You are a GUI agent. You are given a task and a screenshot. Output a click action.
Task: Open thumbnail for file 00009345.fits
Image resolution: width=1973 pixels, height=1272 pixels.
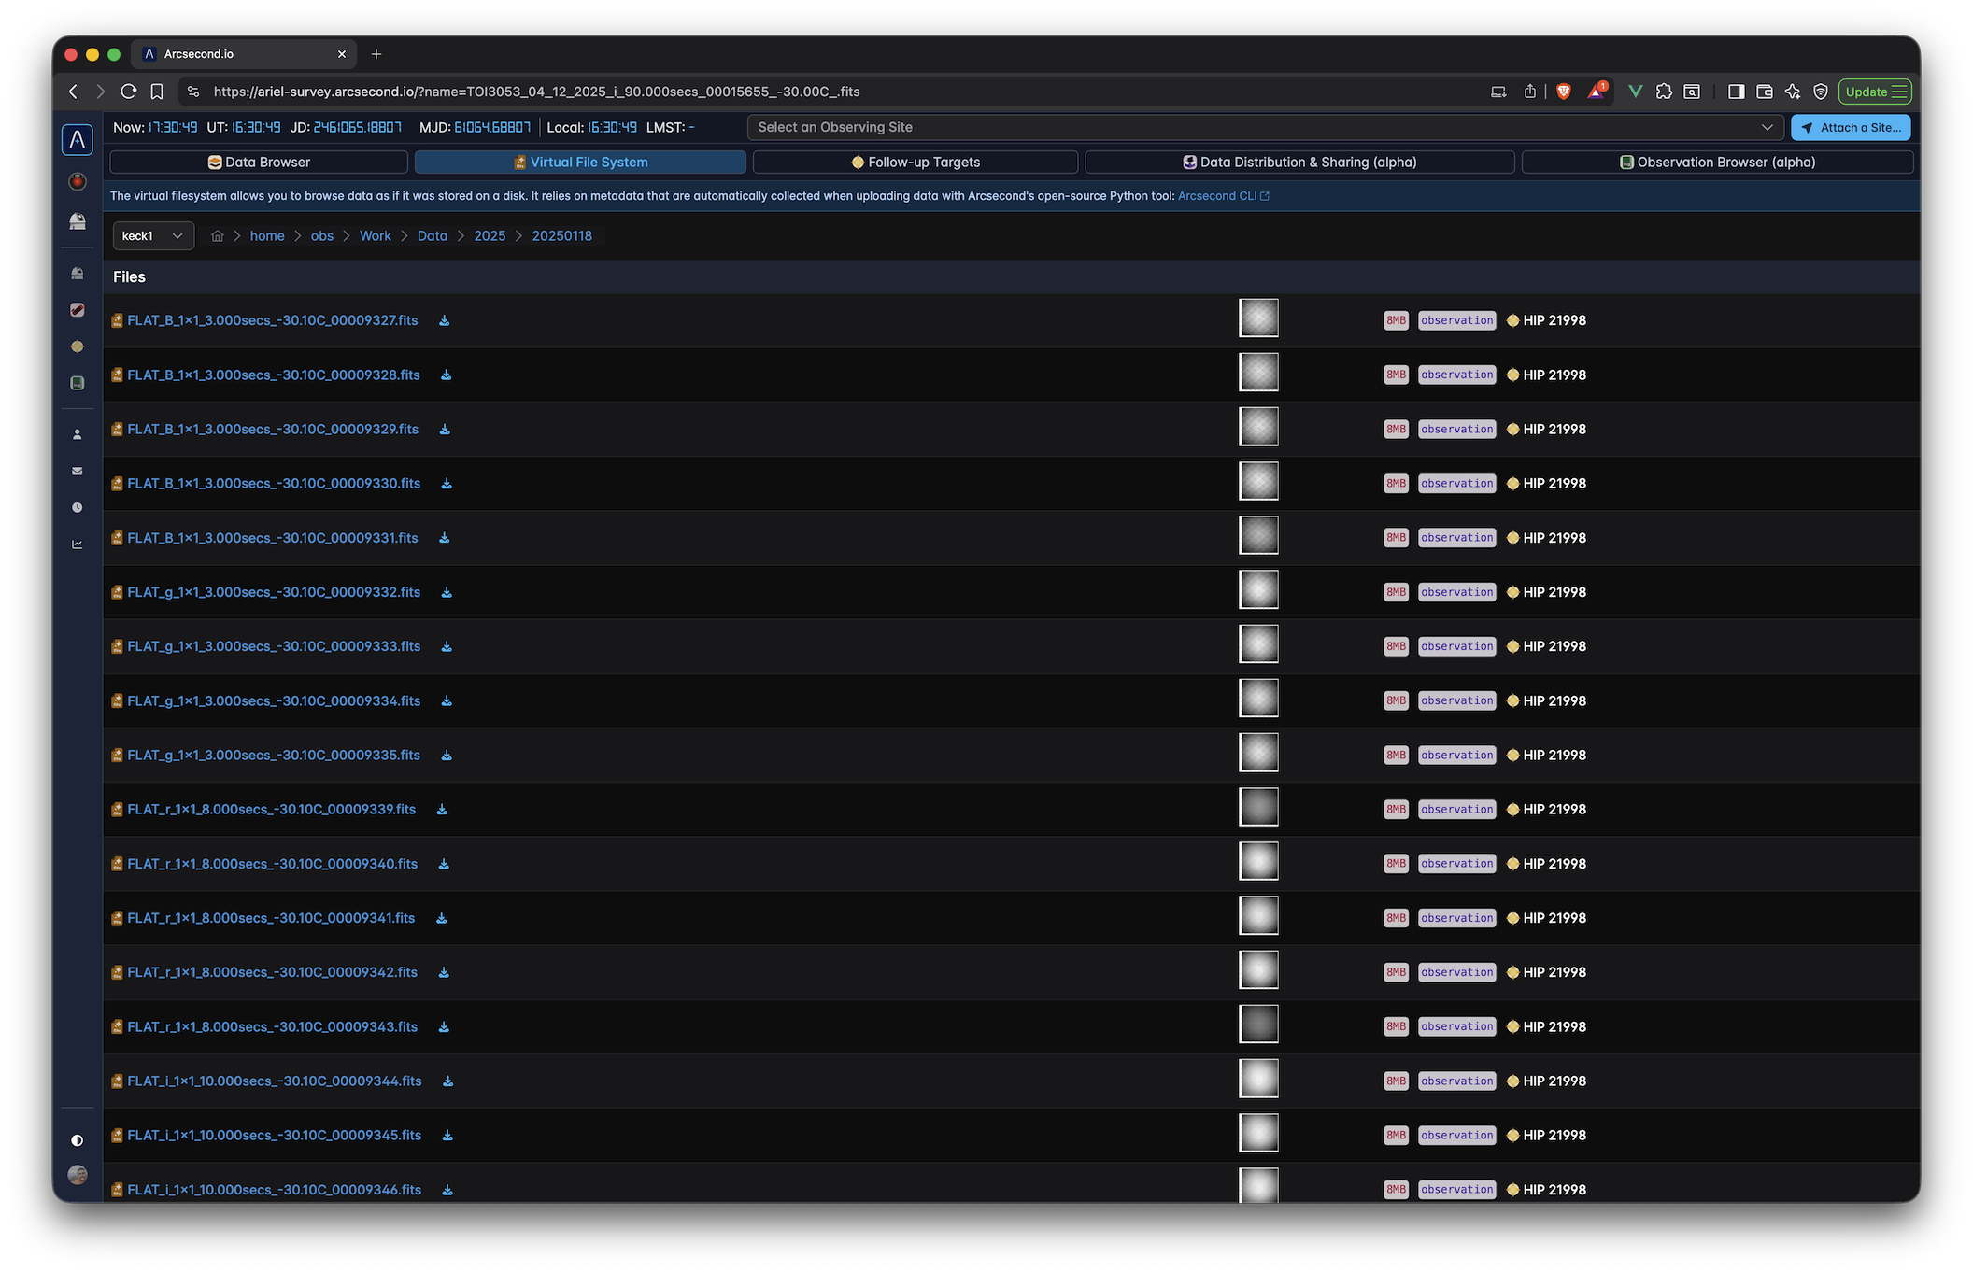1258,1133
